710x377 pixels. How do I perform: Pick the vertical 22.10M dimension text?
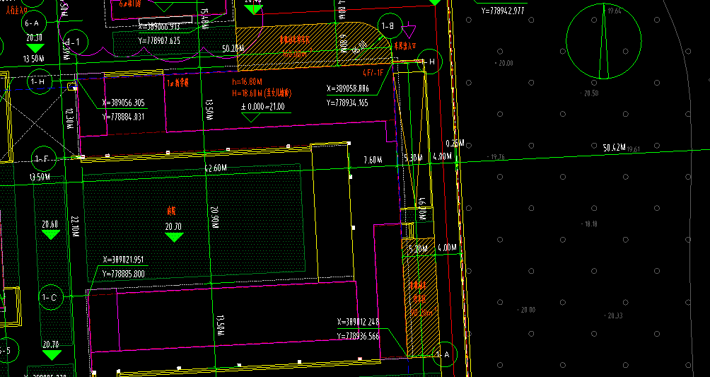75,226
